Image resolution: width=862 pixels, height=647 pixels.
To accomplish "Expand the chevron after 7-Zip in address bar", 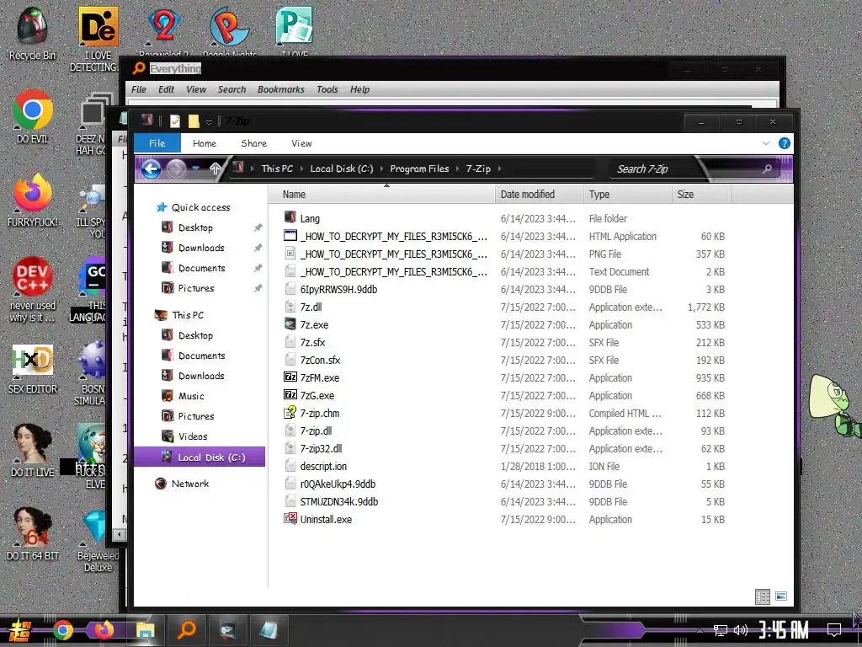I will 499,168.
